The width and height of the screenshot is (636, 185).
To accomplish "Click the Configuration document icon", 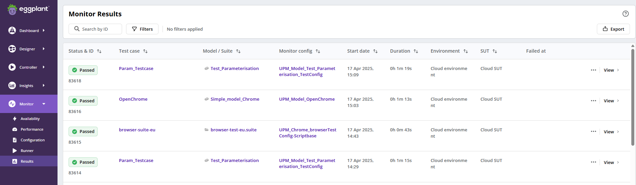I will click(x=15, y=140).
